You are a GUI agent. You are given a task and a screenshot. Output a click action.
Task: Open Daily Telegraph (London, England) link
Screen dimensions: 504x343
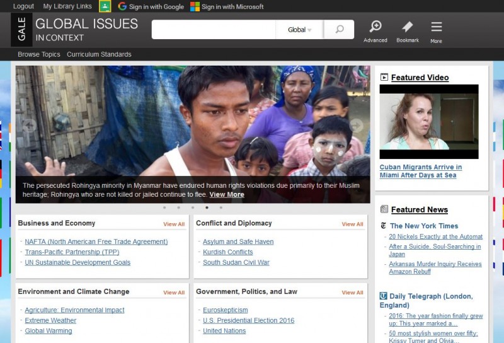pos(427,301)
